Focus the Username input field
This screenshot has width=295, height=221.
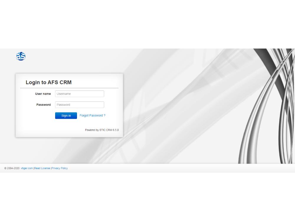80,94
